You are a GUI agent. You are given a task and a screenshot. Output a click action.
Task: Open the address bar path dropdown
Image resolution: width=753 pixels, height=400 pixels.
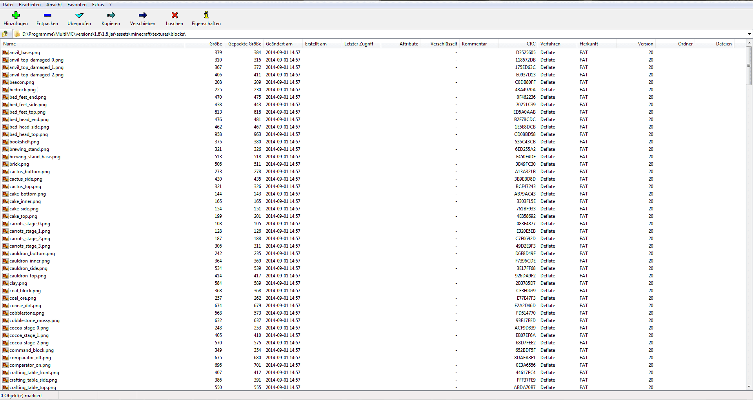pos(749,34)
